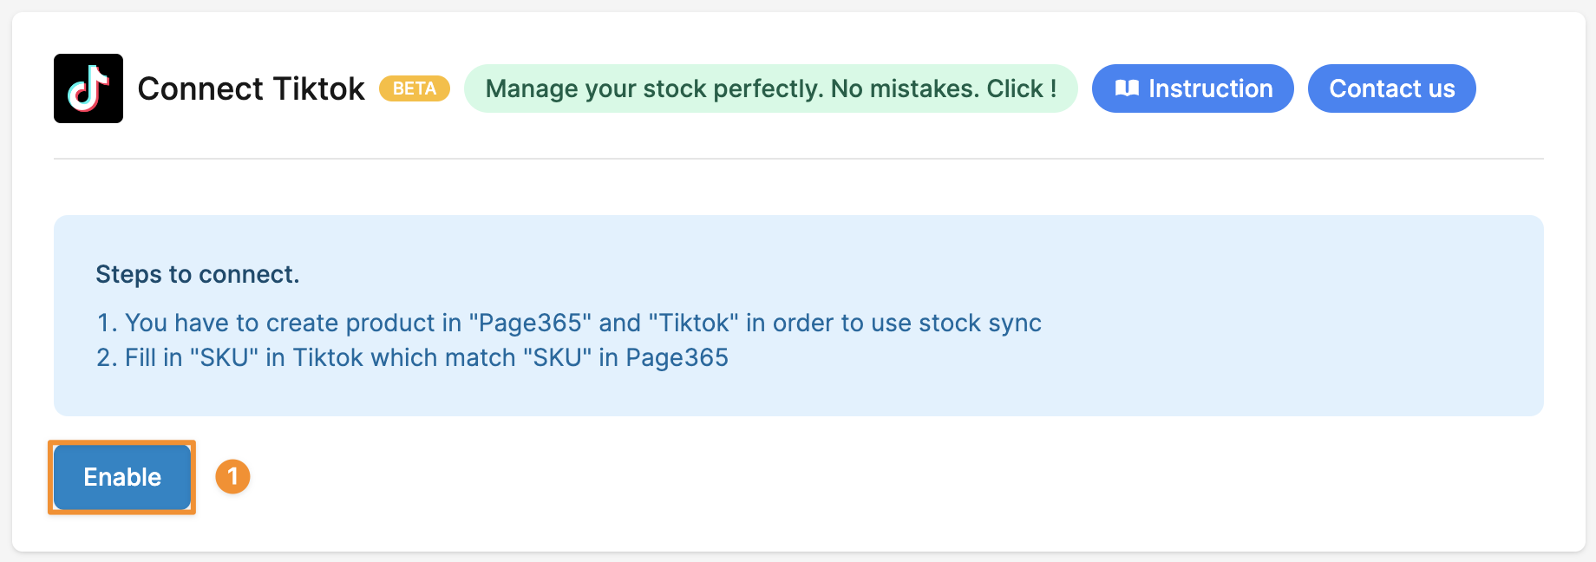Click the word "Page365" in step 1
The image size is (1596, 562).
(530, 323)
